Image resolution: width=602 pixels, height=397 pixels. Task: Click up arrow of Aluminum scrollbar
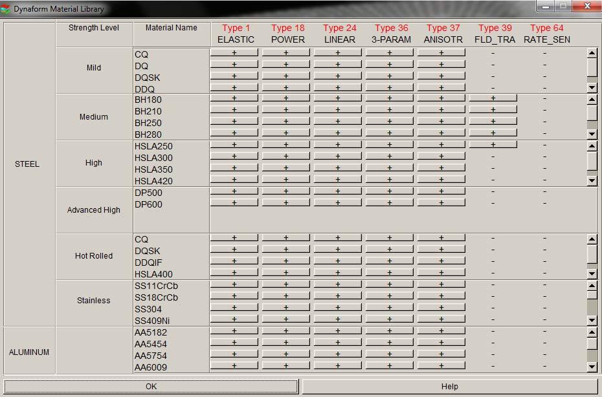592,332
